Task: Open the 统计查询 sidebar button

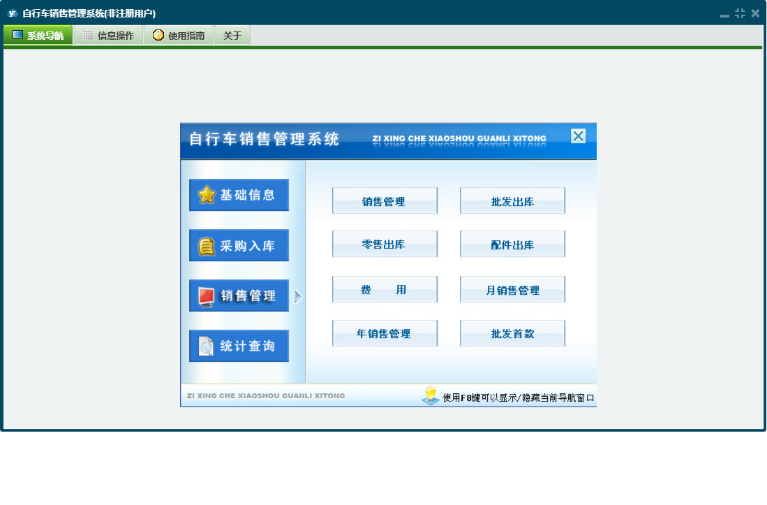Action: pyautogui.click(x=239, y=346)
